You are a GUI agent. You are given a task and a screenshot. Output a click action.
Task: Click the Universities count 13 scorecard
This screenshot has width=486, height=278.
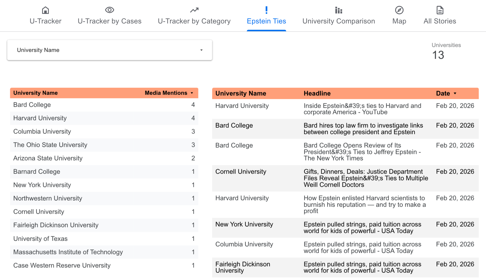(x=438, y=55)
